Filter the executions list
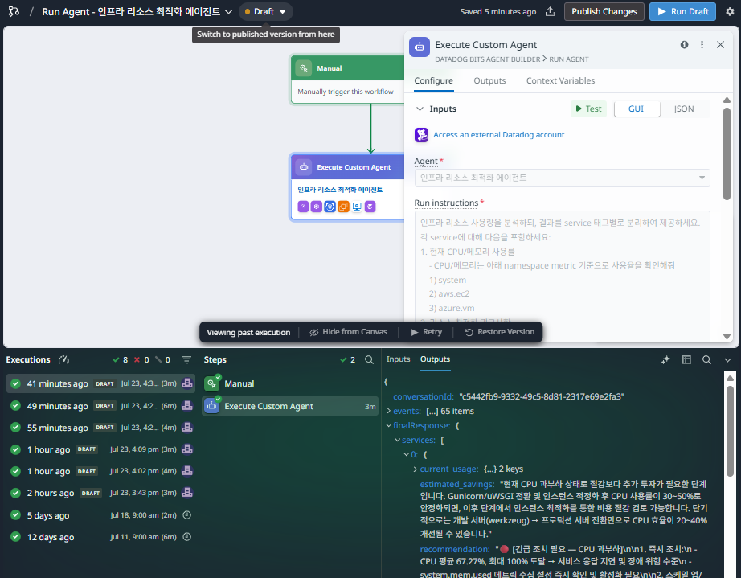Screen dimensions: 741x578 tap(186, 359)
